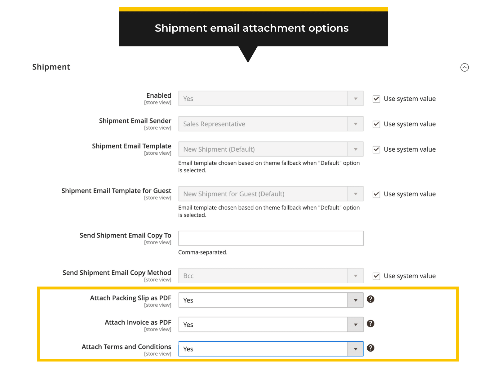Image resolution: width=496 pixels, height=372 pixels.
Task: Expand the Send Shipment Email Copy Method dropdown
Action: (355, 276)
